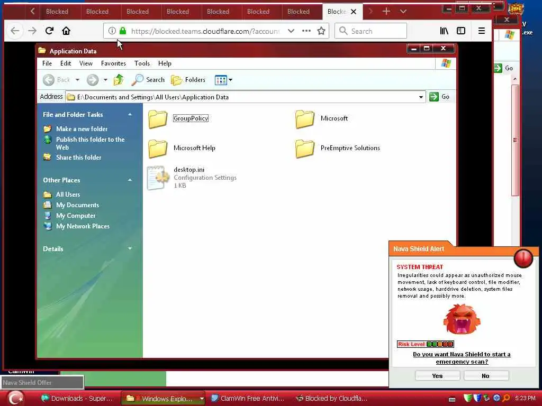Toggle the browser sidebar icon
Image resolution: width=542 pixels, height=406 pixels.
(461, 31)
